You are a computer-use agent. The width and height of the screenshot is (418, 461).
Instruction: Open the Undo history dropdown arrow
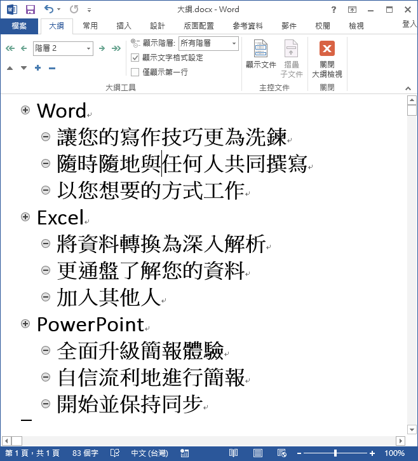(58, 10)
